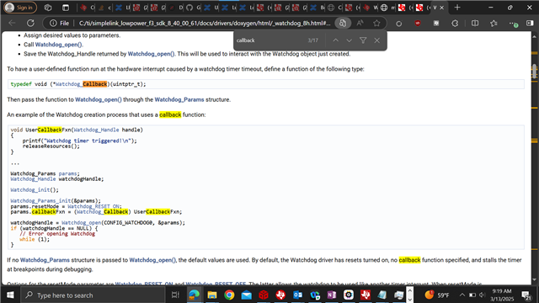
Task: Click the scrollbar up arrow
Action: point(535,35)
